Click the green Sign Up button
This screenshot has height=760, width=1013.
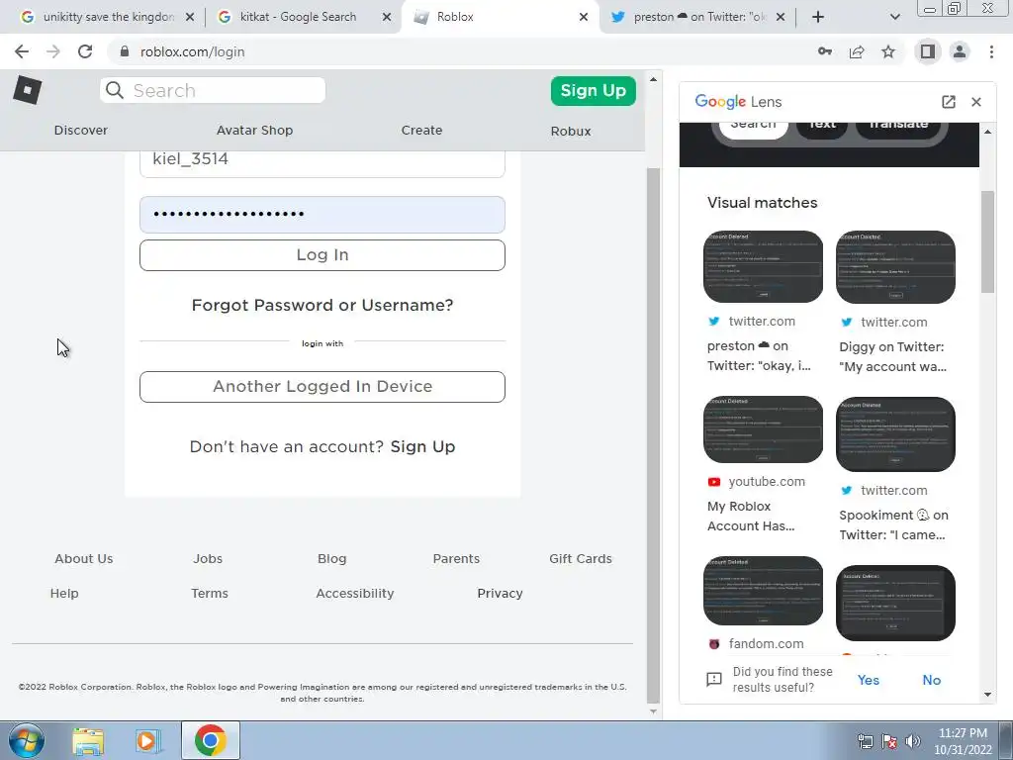pos(594,90)
